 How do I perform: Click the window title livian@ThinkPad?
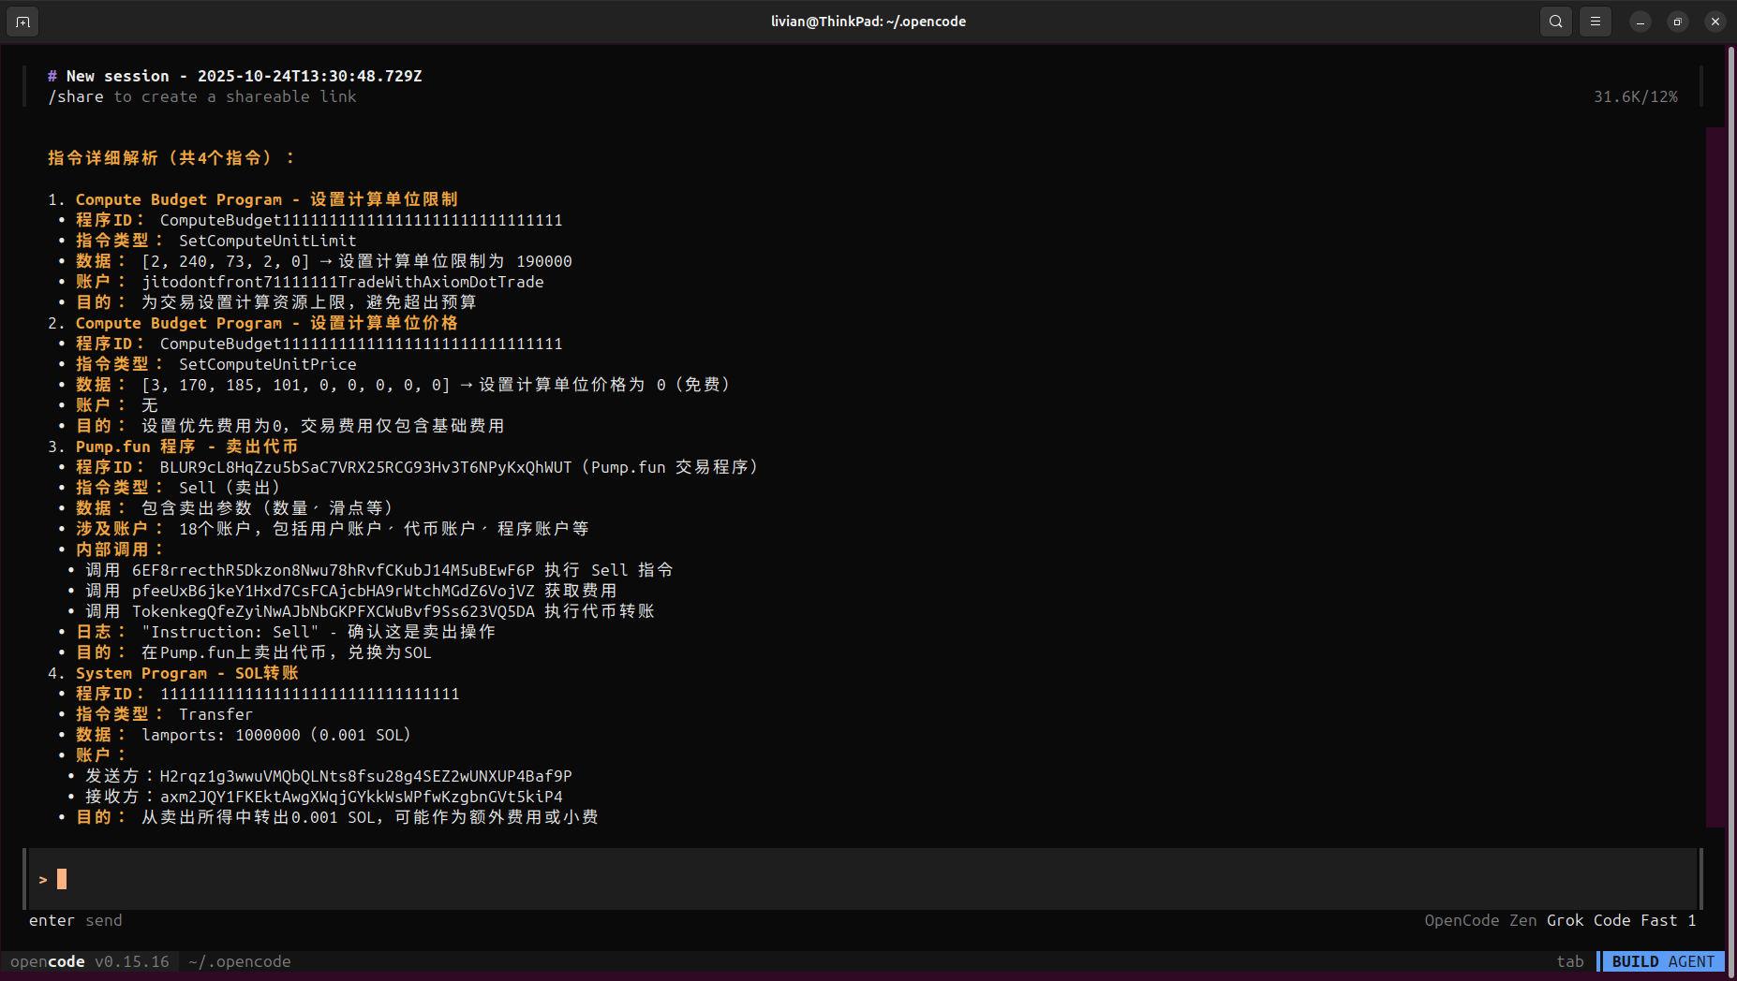868,22
